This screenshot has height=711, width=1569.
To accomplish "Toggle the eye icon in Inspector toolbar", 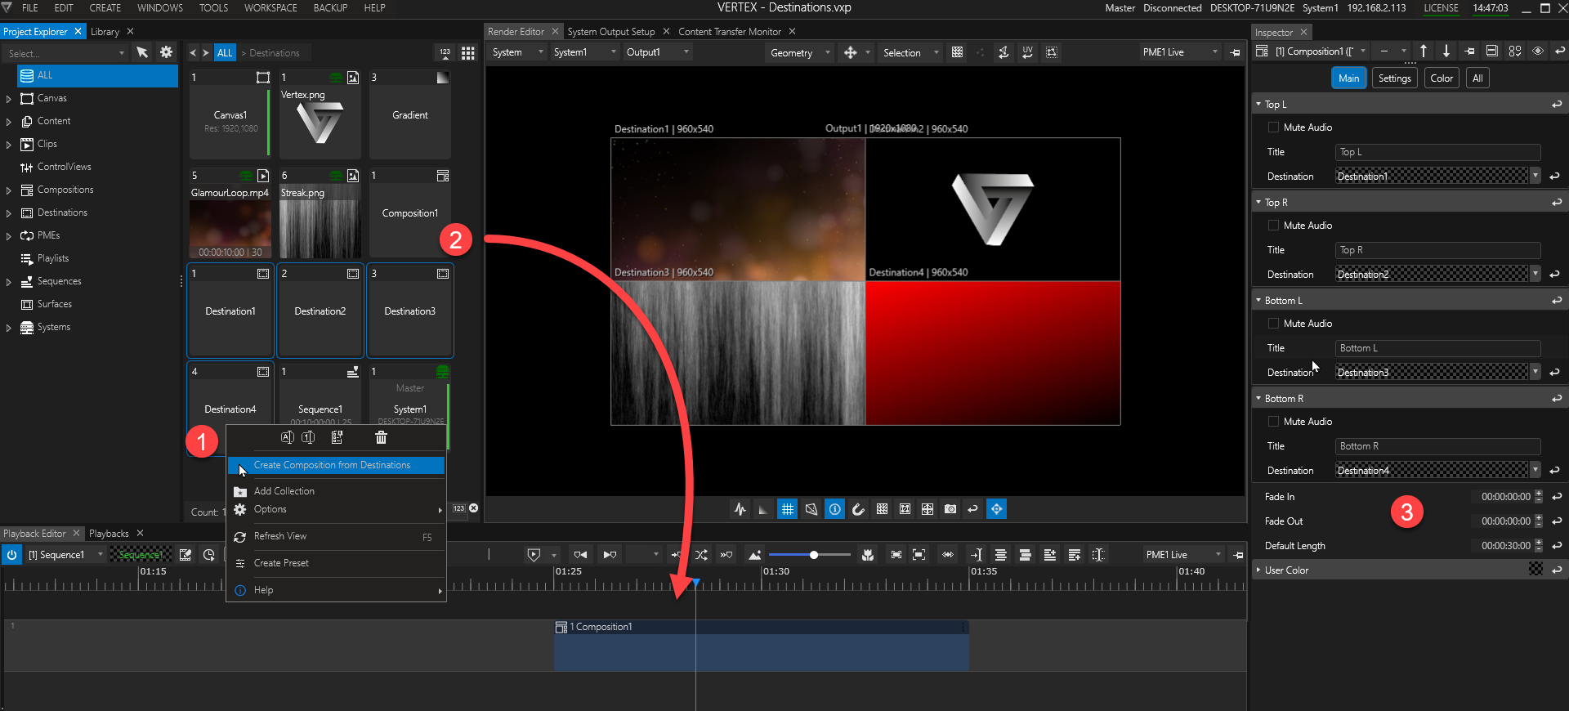I will click(x=1537, y=51).
